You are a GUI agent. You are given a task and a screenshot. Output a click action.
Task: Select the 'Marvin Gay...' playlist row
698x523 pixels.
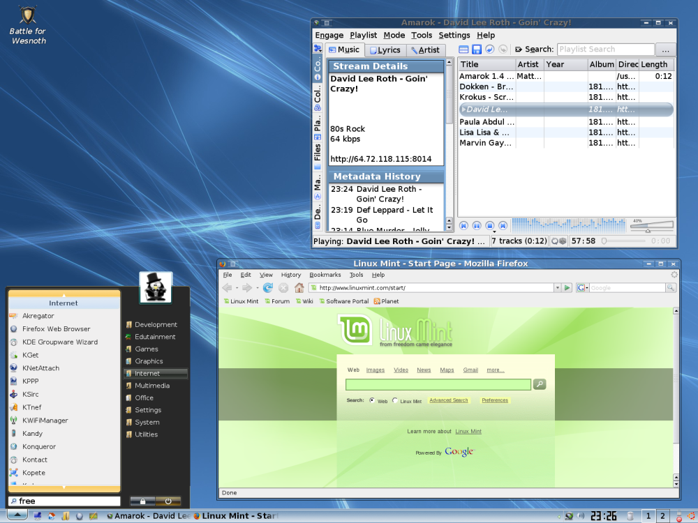click(566, 143)
